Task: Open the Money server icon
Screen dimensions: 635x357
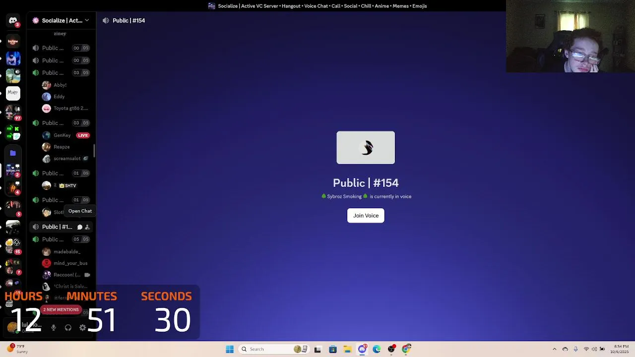Action: coord(13,92)
